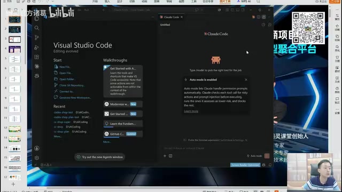Select slide 14 thumbnail in WPS slide panel
The width and height of the screenshot is (342, 192).
point(14,148)
